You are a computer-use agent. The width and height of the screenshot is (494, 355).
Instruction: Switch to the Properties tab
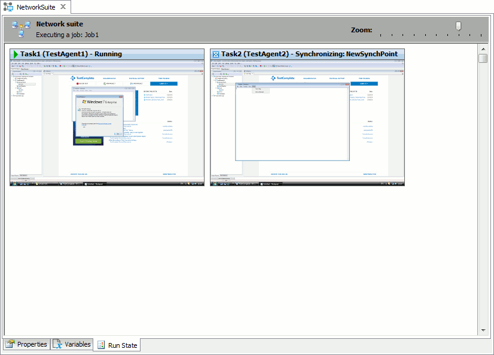click(30, 344)
